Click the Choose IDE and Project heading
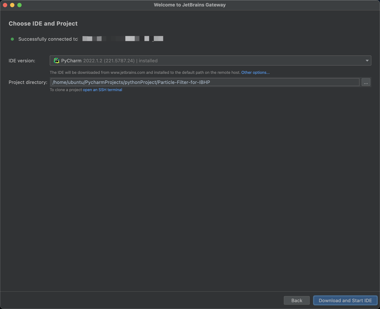The image size is (380, 309). tap(43, 24)
